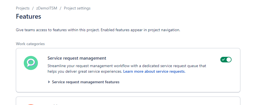Image resolution: width=268 pixels, height=105 pixels.
Task: Select the Streamline your request management description text
Action: (127, 69)
